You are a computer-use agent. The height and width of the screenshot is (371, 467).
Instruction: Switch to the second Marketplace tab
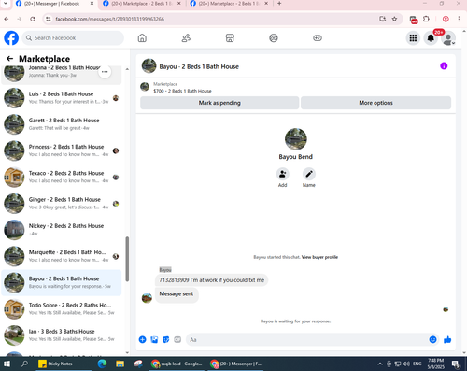point(142,4)
